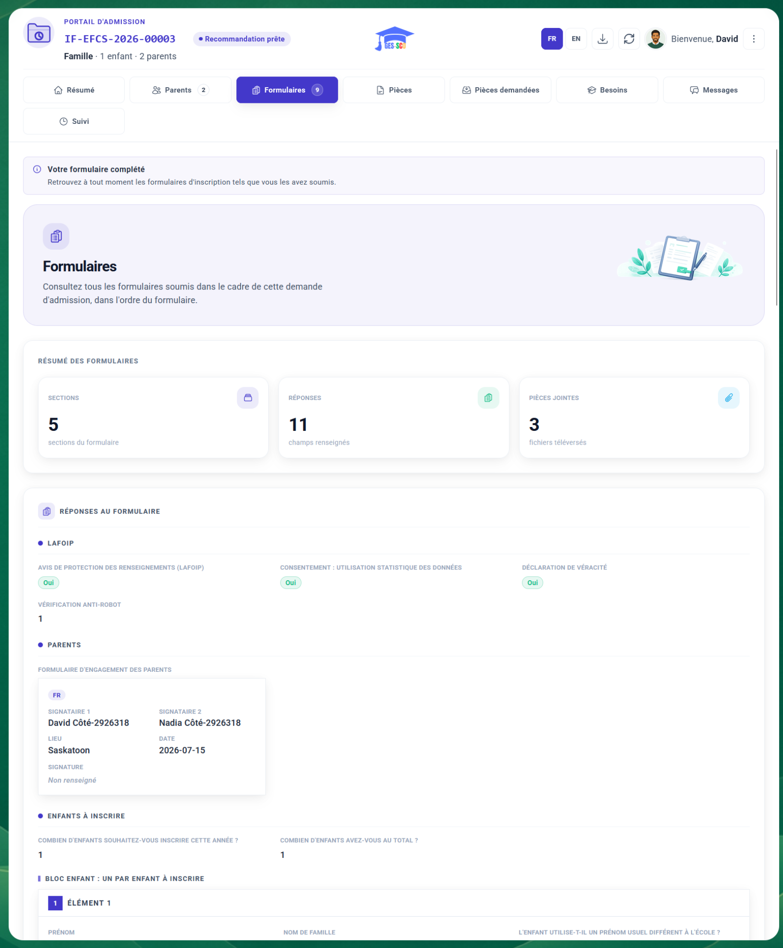Image resolution: width=783 pixels, height=948 pixels.
Task: Click the page vertical scrollbar
Action: (x=777, y=228)
